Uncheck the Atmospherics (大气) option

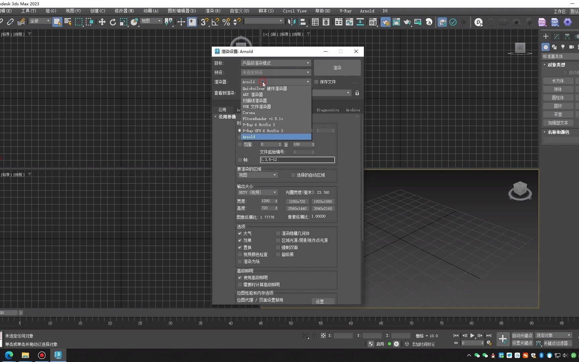(240, 233)
